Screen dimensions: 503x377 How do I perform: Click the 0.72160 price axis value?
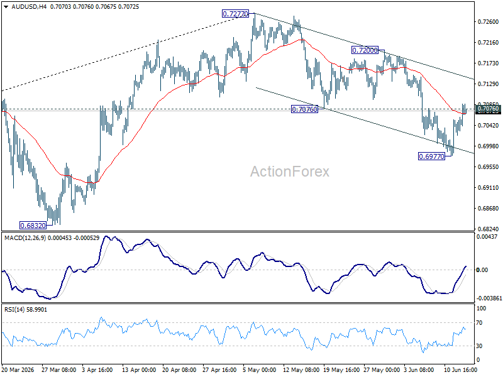(489, 43)
